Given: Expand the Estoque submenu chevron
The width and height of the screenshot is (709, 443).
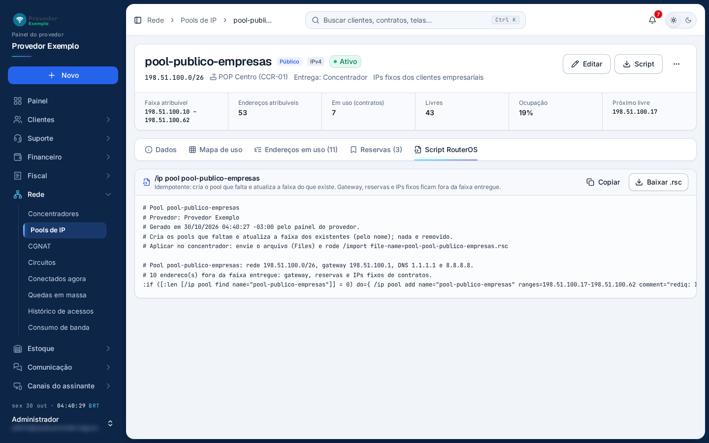Looking at the screenshot, I should pyautogui.click(x=108, y=348).
